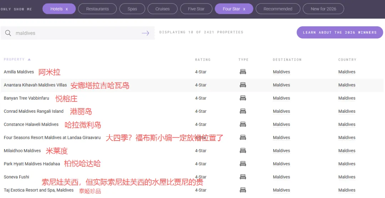The width and height of the screenshot is (385, 198).
Task: Open Soneva Fushi property
Action: coord(16,177)
